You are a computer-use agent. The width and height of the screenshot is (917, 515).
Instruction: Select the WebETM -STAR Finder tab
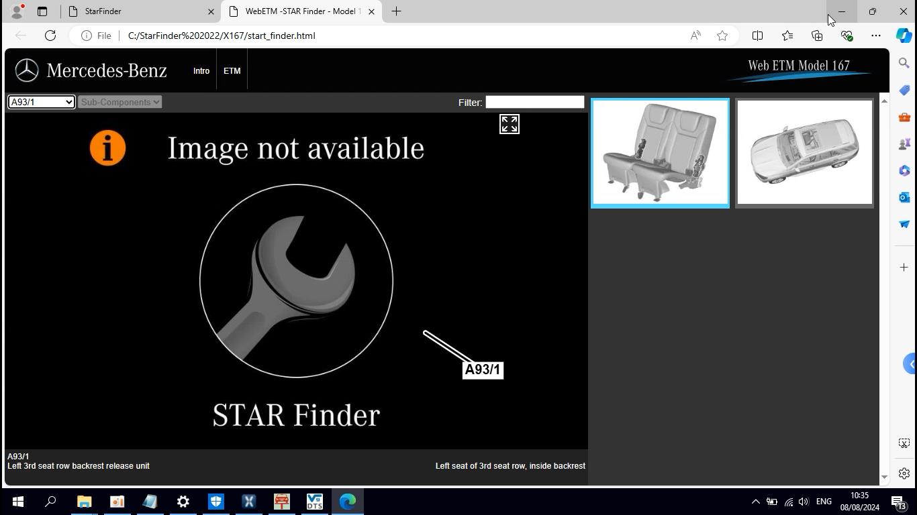click(x=301, y=11)
